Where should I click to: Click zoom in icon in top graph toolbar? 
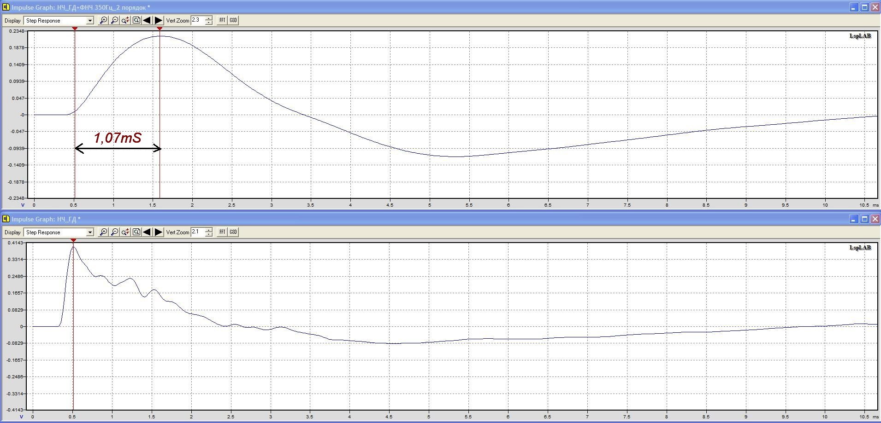[103, 20]
